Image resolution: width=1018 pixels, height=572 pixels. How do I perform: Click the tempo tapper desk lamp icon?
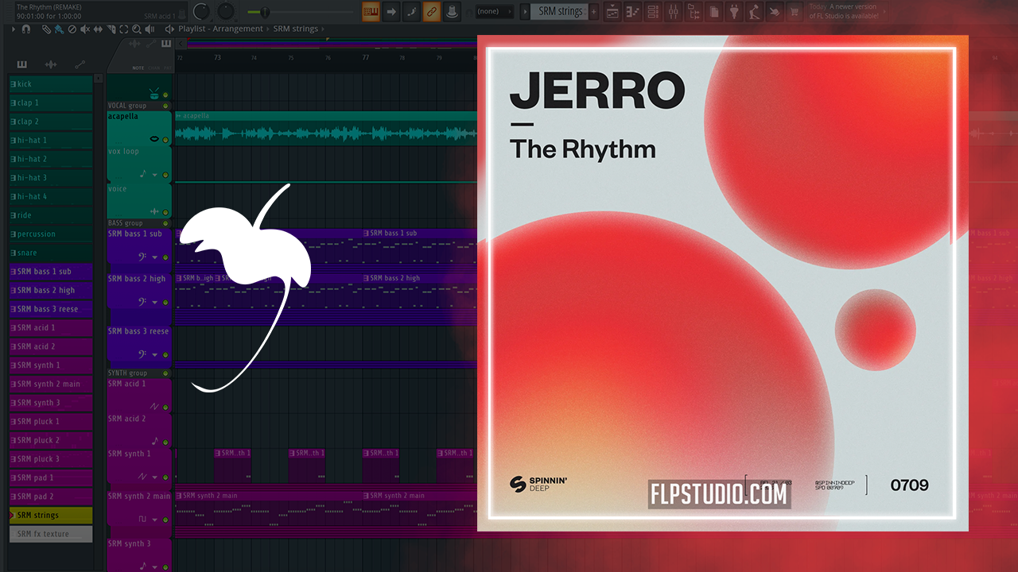tap(754, 11)
